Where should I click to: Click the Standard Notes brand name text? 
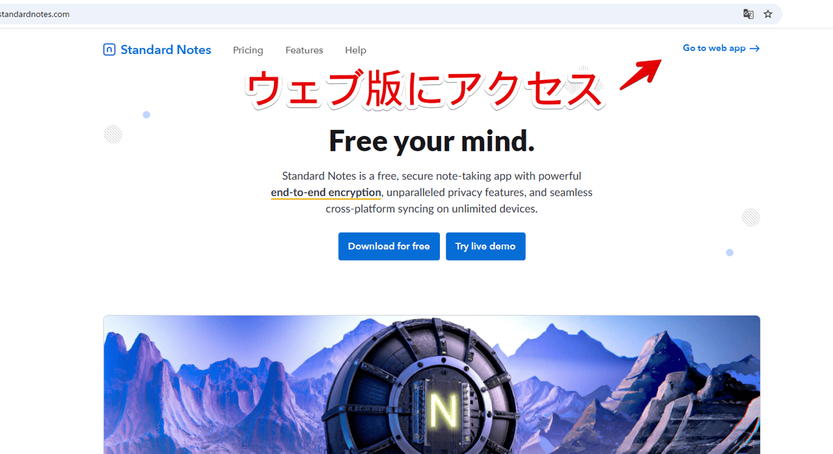(166, 49)
